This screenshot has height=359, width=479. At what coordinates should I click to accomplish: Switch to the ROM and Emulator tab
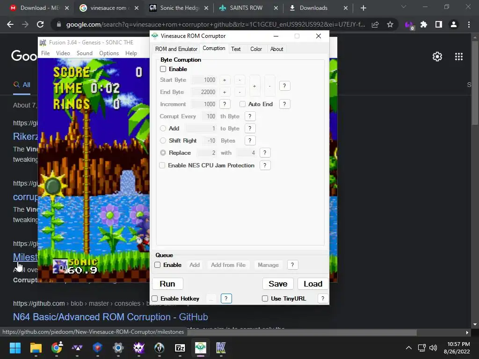pyautogui.click(x=176, y=49)
